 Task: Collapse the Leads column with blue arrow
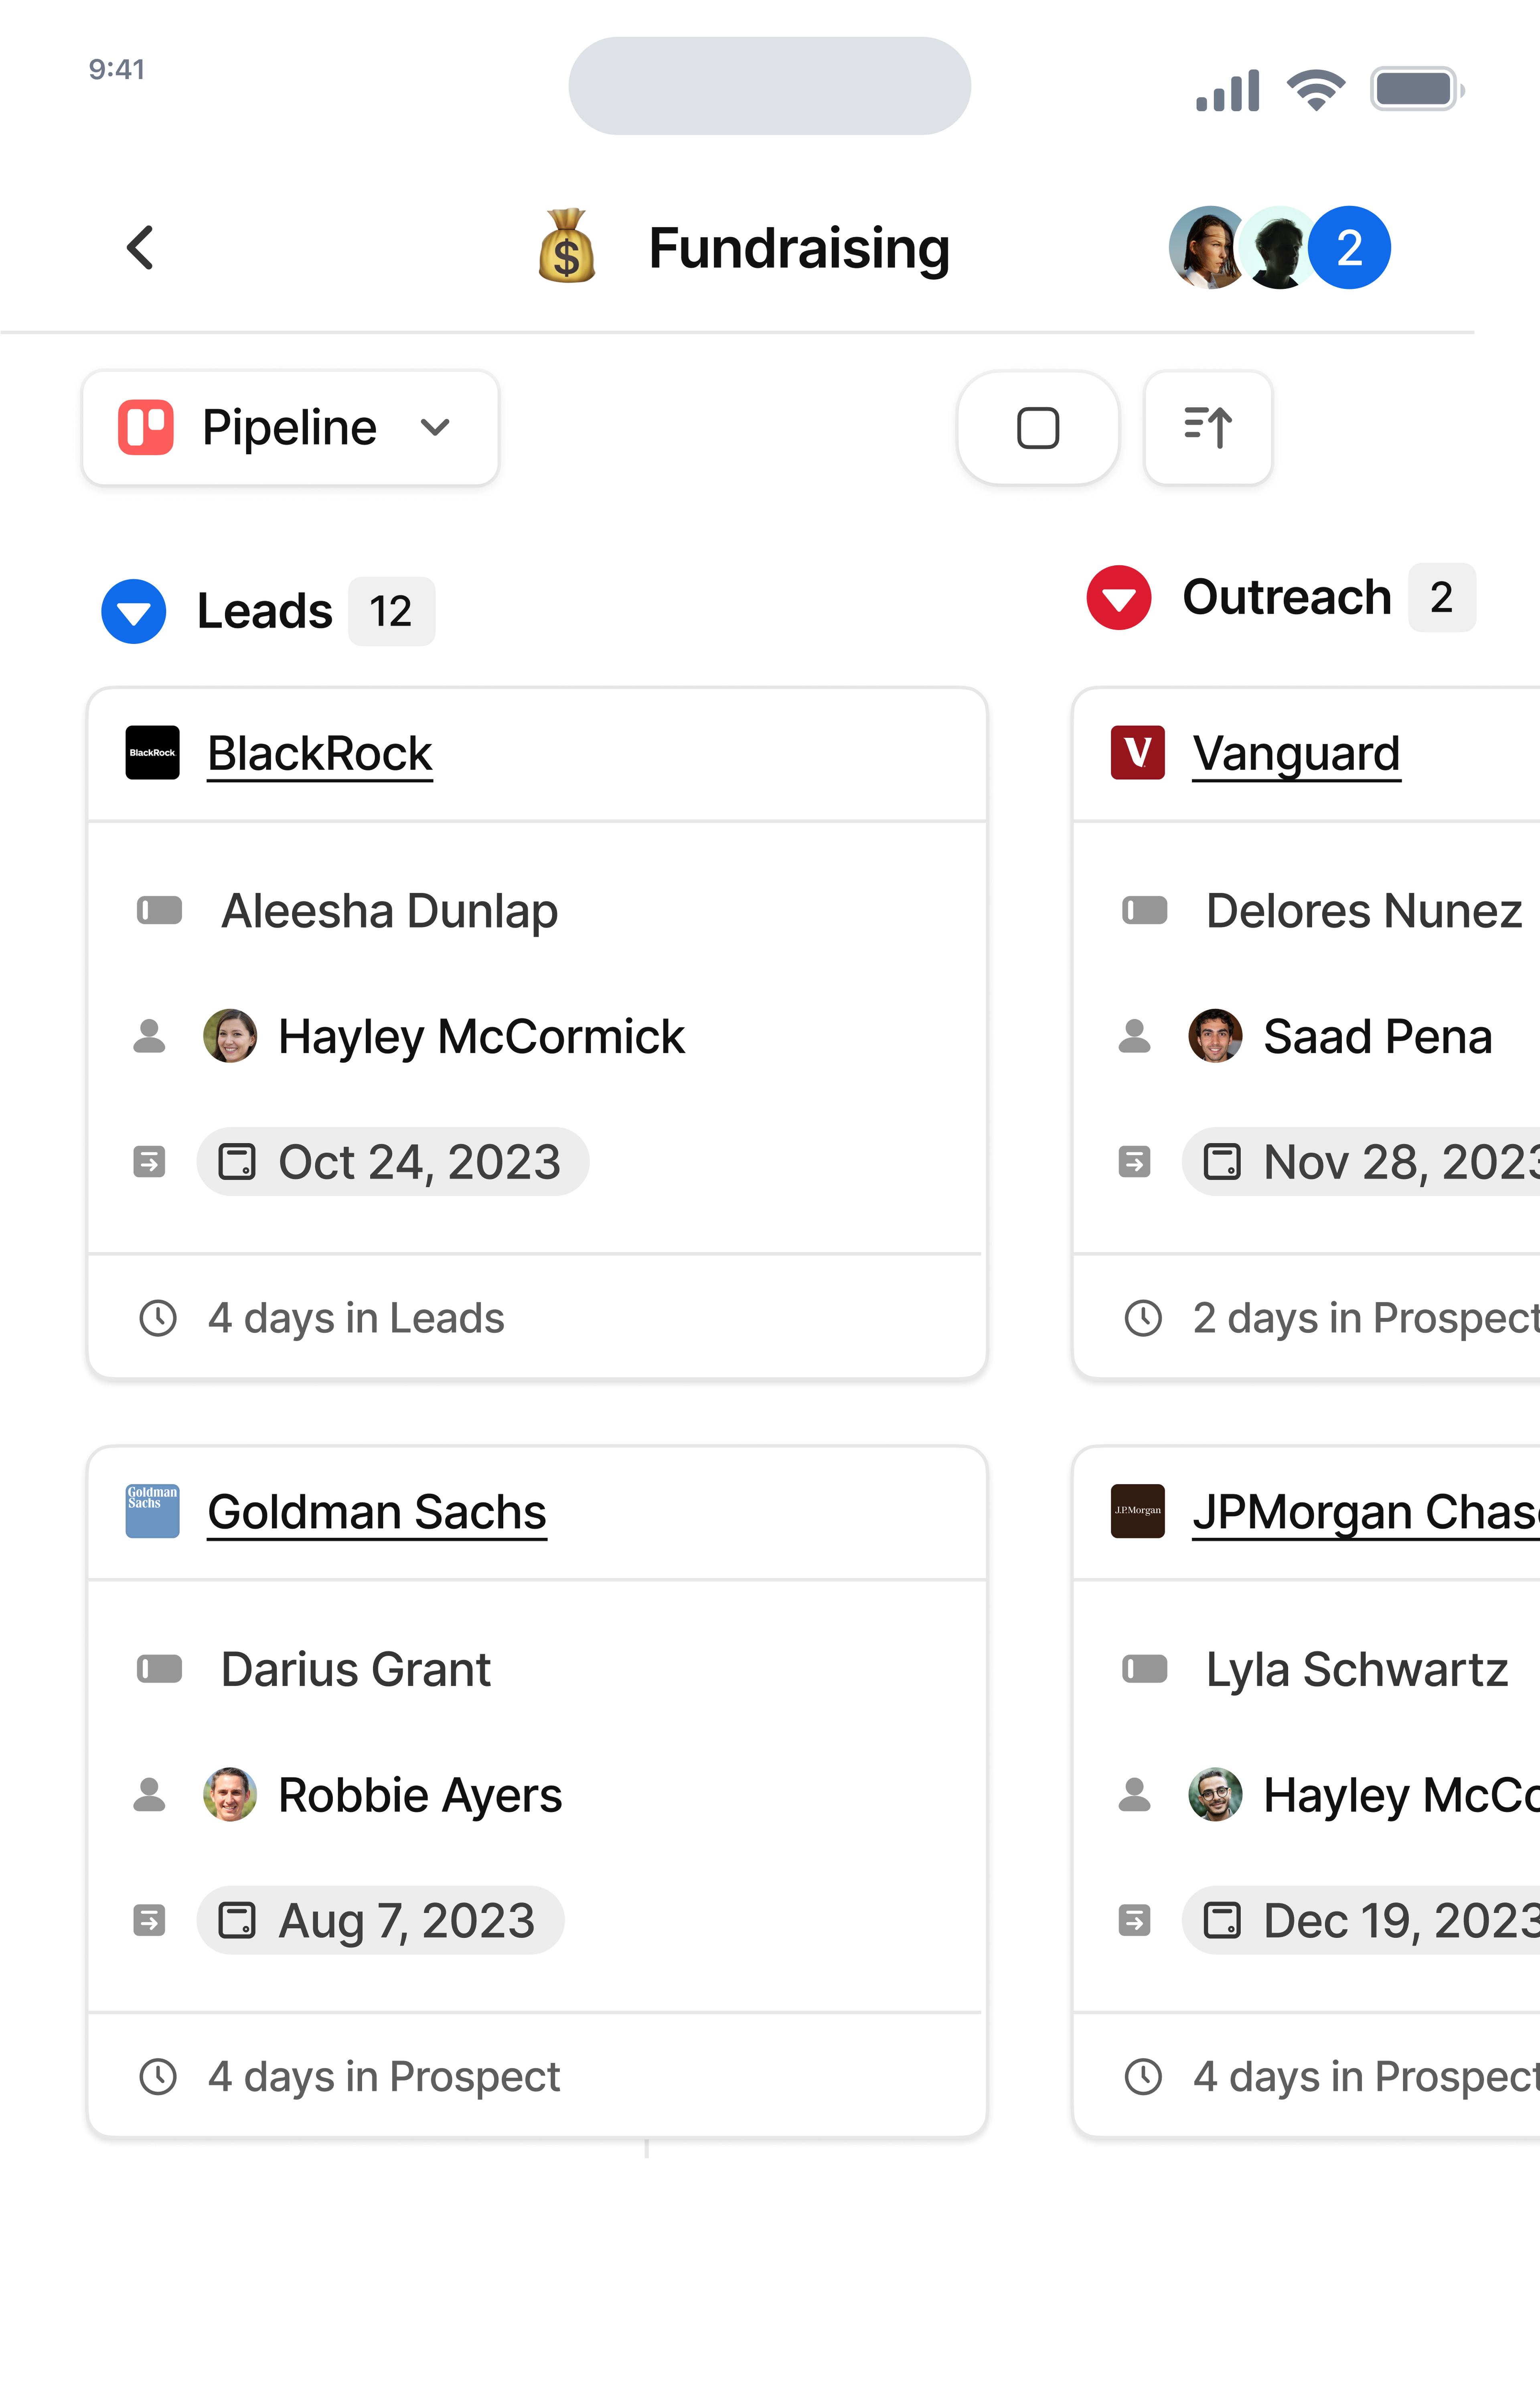coord(134,611)
